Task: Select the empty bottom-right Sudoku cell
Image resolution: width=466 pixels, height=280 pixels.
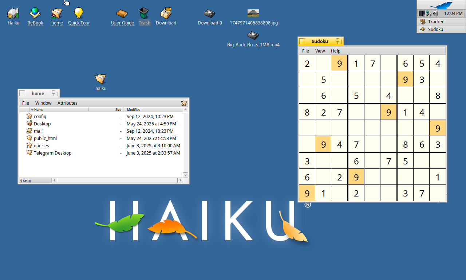Action: pos(438,193)
